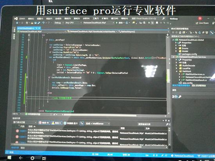Toggle Solution Explorer Preview Selected Items button
The image size is (215, 161).
(x=212, y=32)
